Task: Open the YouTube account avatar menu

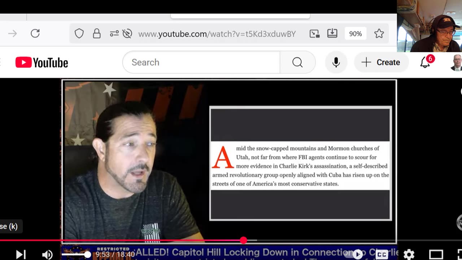Action: (x=457, y=62)
